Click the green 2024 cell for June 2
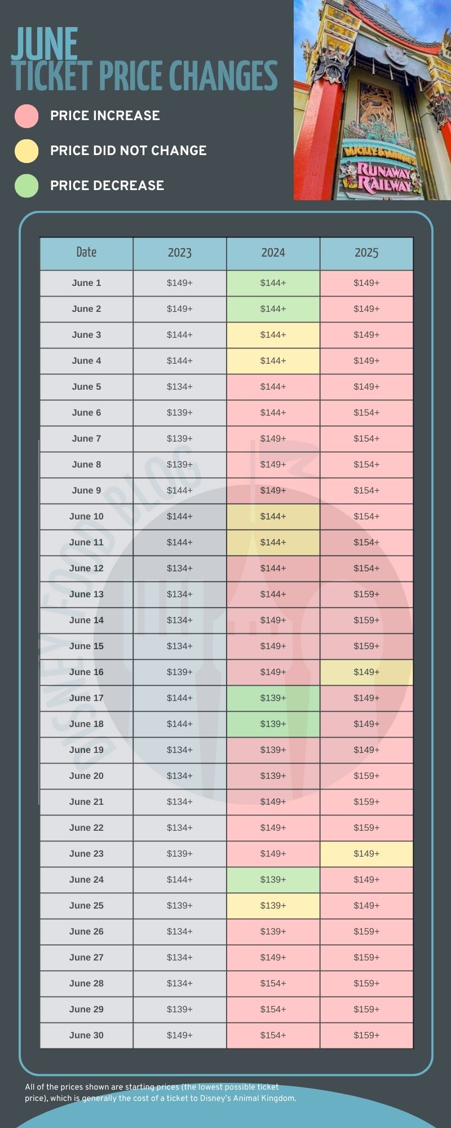Image resolution: width=451 pixels, height=1128 pixels. [273, 309]
